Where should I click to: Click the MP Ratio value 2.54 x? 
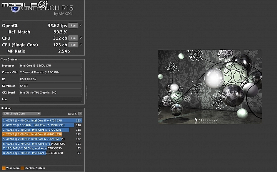64,51
